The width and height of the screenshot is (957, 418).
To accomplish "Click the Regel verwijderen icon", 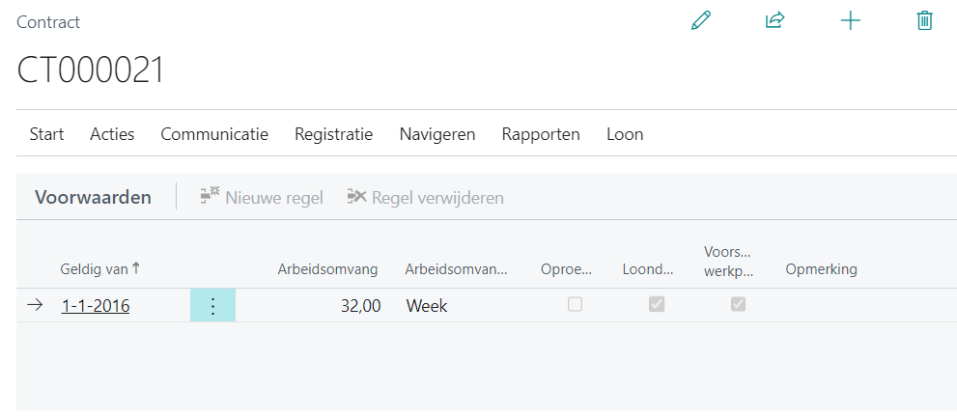I will coord(356,197).
